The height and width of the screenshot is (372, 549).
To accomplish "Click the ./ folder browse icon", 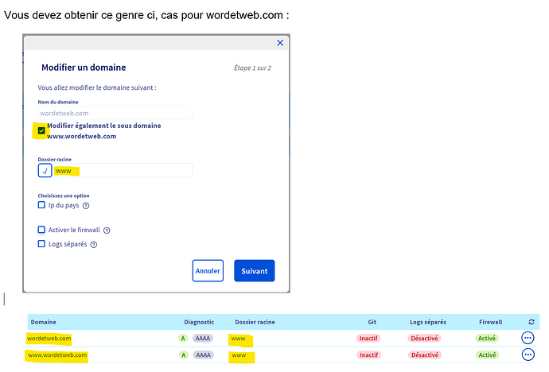I will pyautogui.click(x=45, y=171).
